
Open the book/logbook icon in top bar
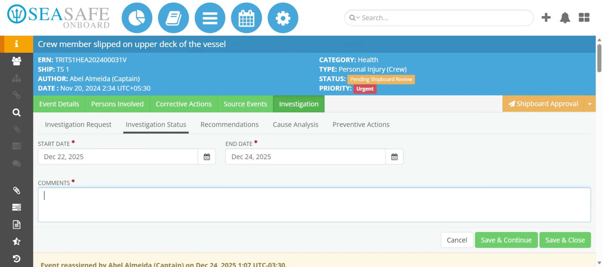point(173,18)
